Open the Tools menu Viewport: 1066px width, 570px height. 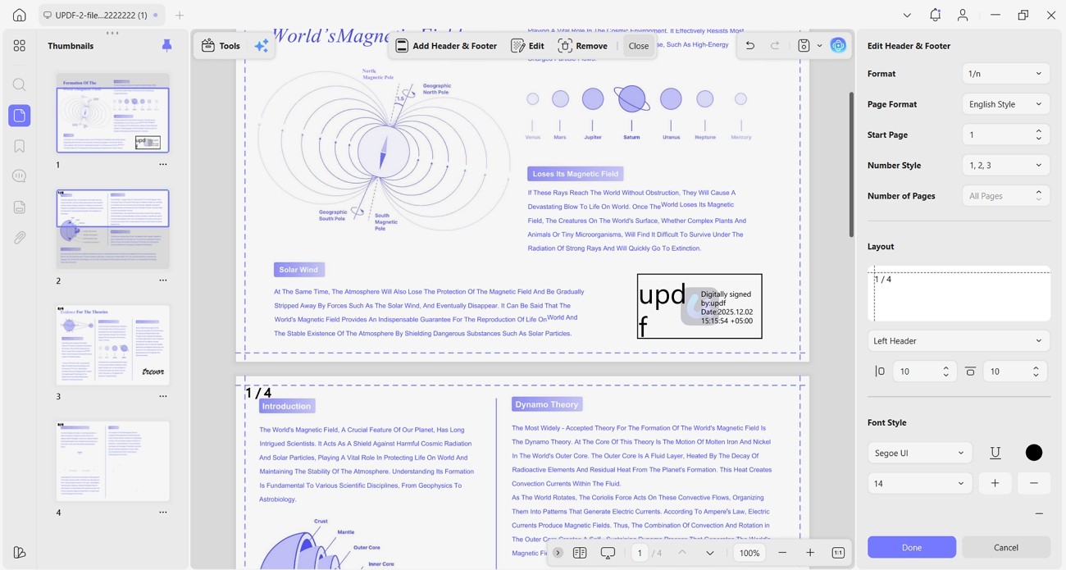[x=221, y=46]
